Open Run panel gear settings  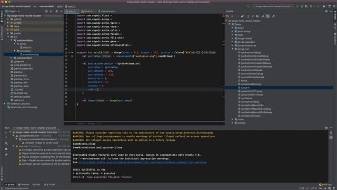pos(326,128)
